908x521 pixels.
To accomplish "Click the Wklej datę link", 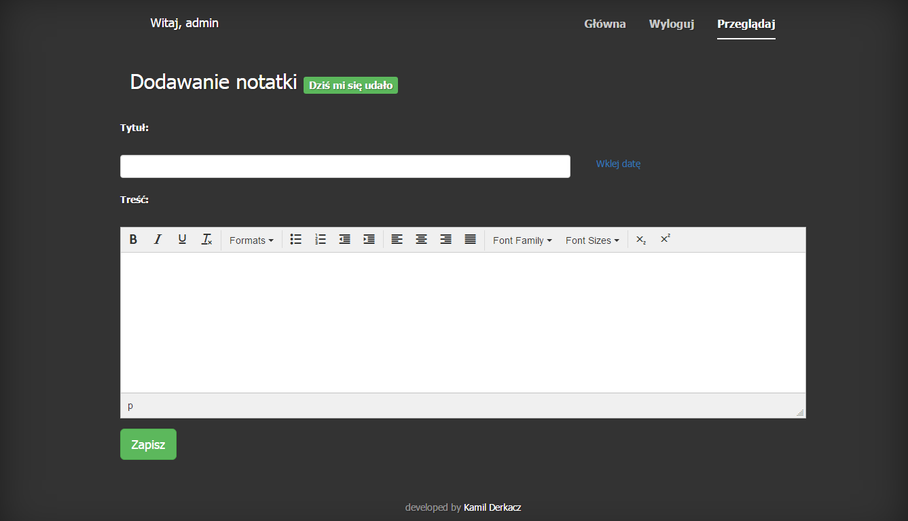I will pos(618,164).
